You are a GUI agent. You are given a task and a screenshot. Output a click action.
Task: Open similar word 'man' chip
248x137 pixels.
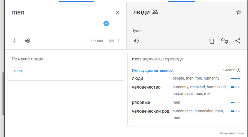click(x=18, y=71)
